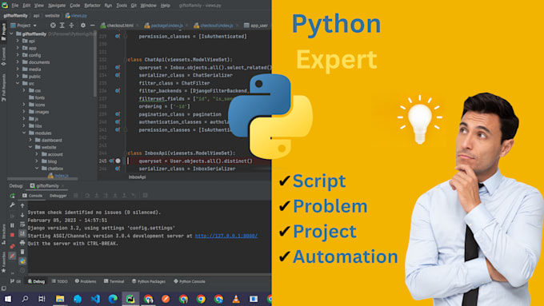The width and height of the screenshot is (544, 306).
Task: Open taskbar Search magnifier
Action: (x=25, y=299)
